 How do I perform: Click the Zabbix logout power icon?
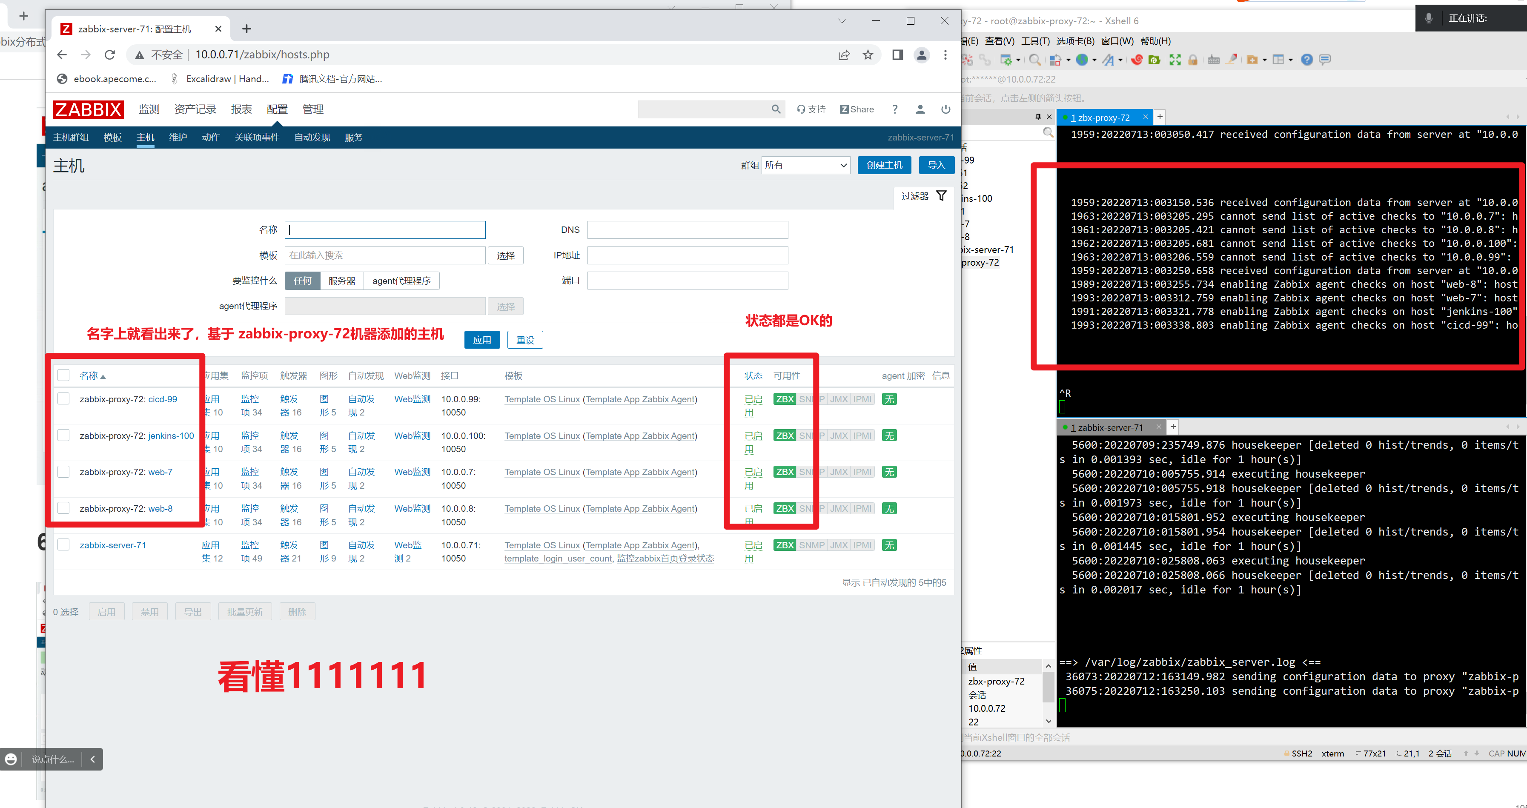tap(945, 109)
